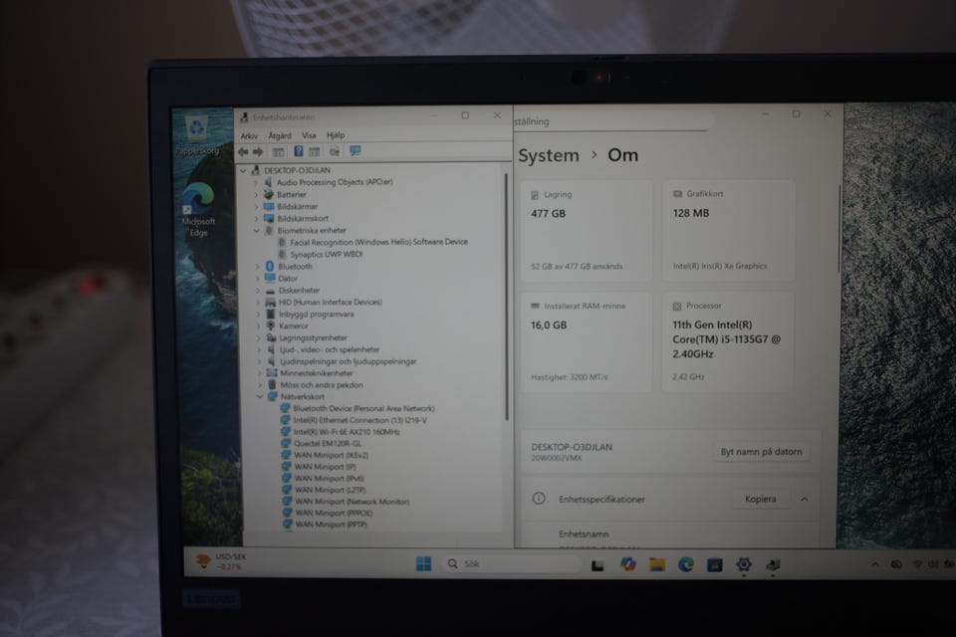Launch Copilot from the taskbar
Screen dimensions: 956x637
(x=628, y=564)
